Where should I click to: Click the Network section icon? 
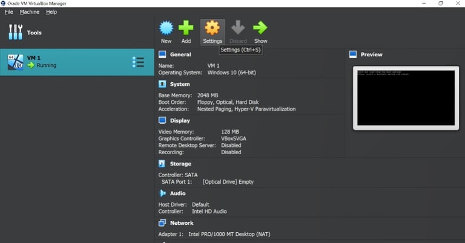click(x=163, y=223)
